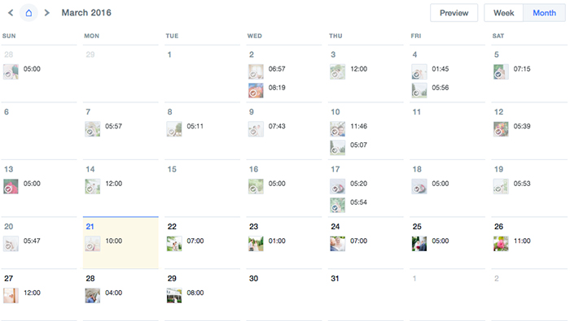
Task: Select the empty March 30 day cell
Action: (284, 294)
